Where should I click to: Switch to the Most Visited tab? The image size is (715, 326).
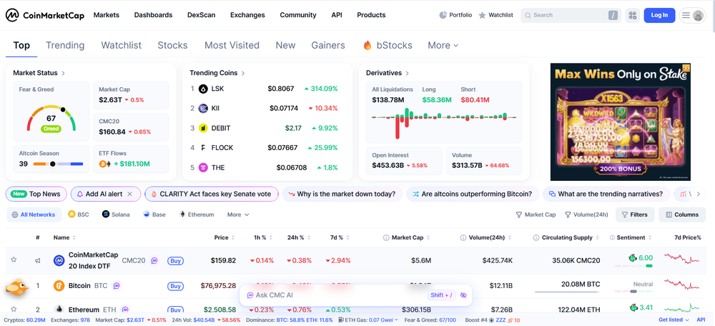(232, 45)
